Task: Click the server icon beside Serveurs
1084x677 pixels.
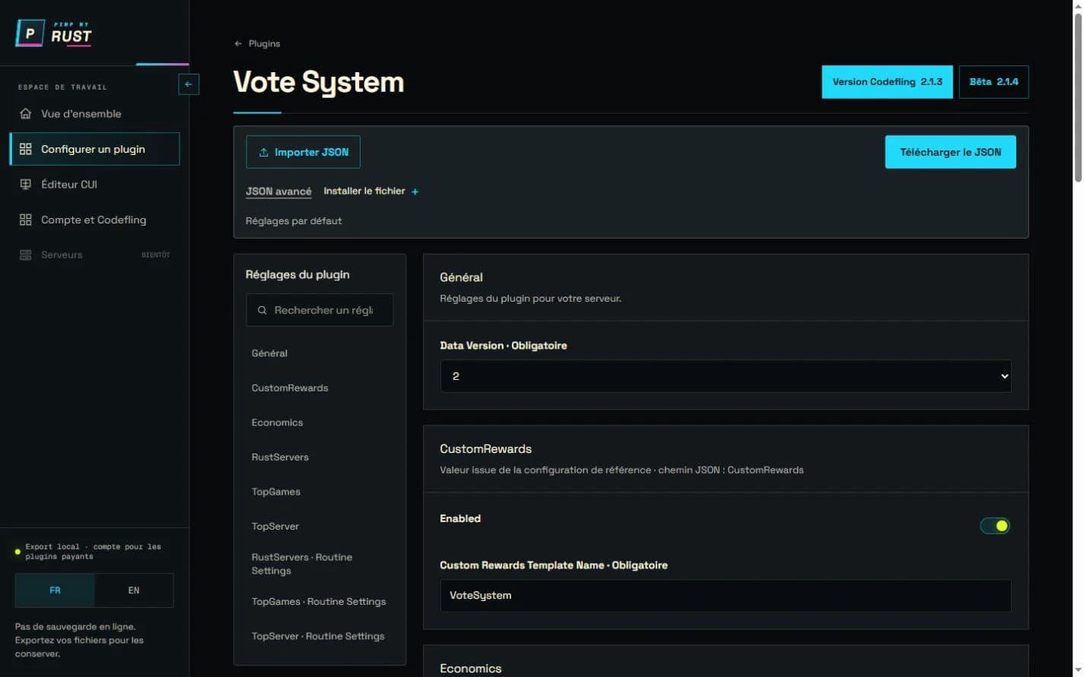Action: [26, 255]
